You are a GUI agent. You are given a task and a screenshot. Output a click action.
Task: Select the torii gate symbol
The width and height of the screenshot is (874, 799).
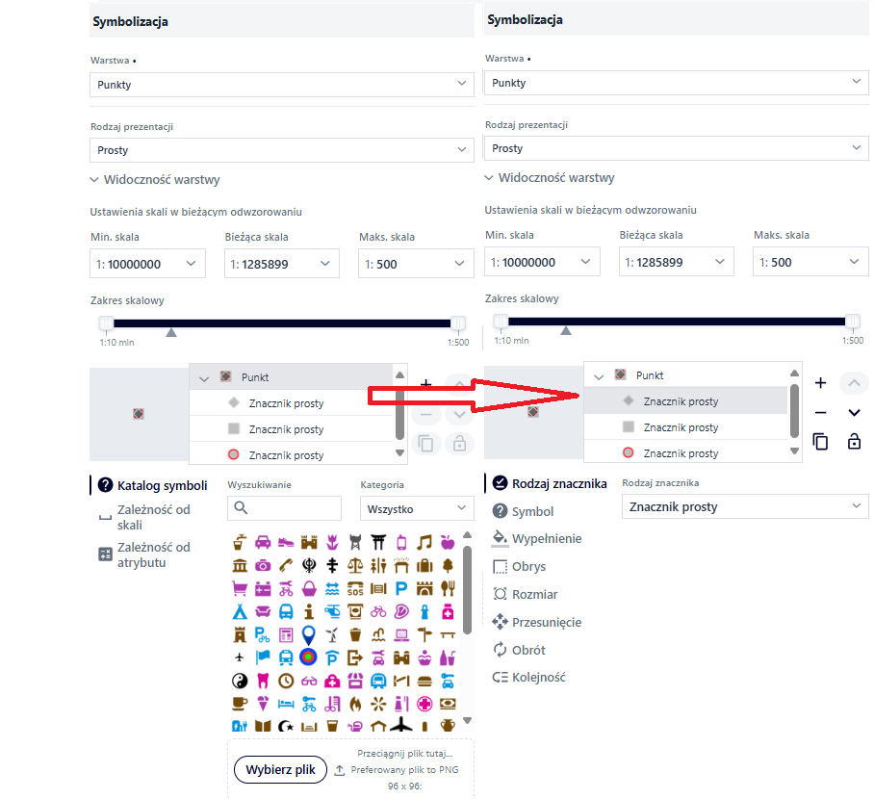coord(378,542)
